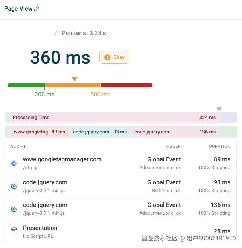Click the SCRIPT column header
This screenshot has width=242, height=248.
[18, 146]
